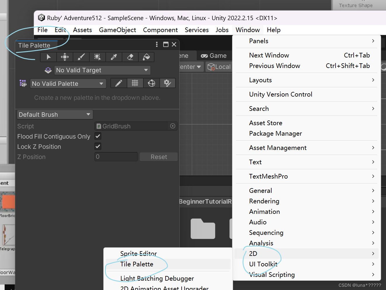Click the Window menu in menu bar
The height and width of the screenshot is (290, 386).
point(248,30)
